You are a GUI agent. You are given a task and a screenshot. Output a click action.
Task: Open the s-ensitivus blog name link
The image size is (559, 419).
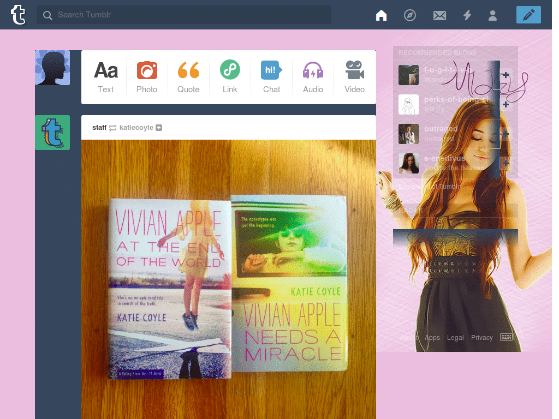click(x=444, y=158)
